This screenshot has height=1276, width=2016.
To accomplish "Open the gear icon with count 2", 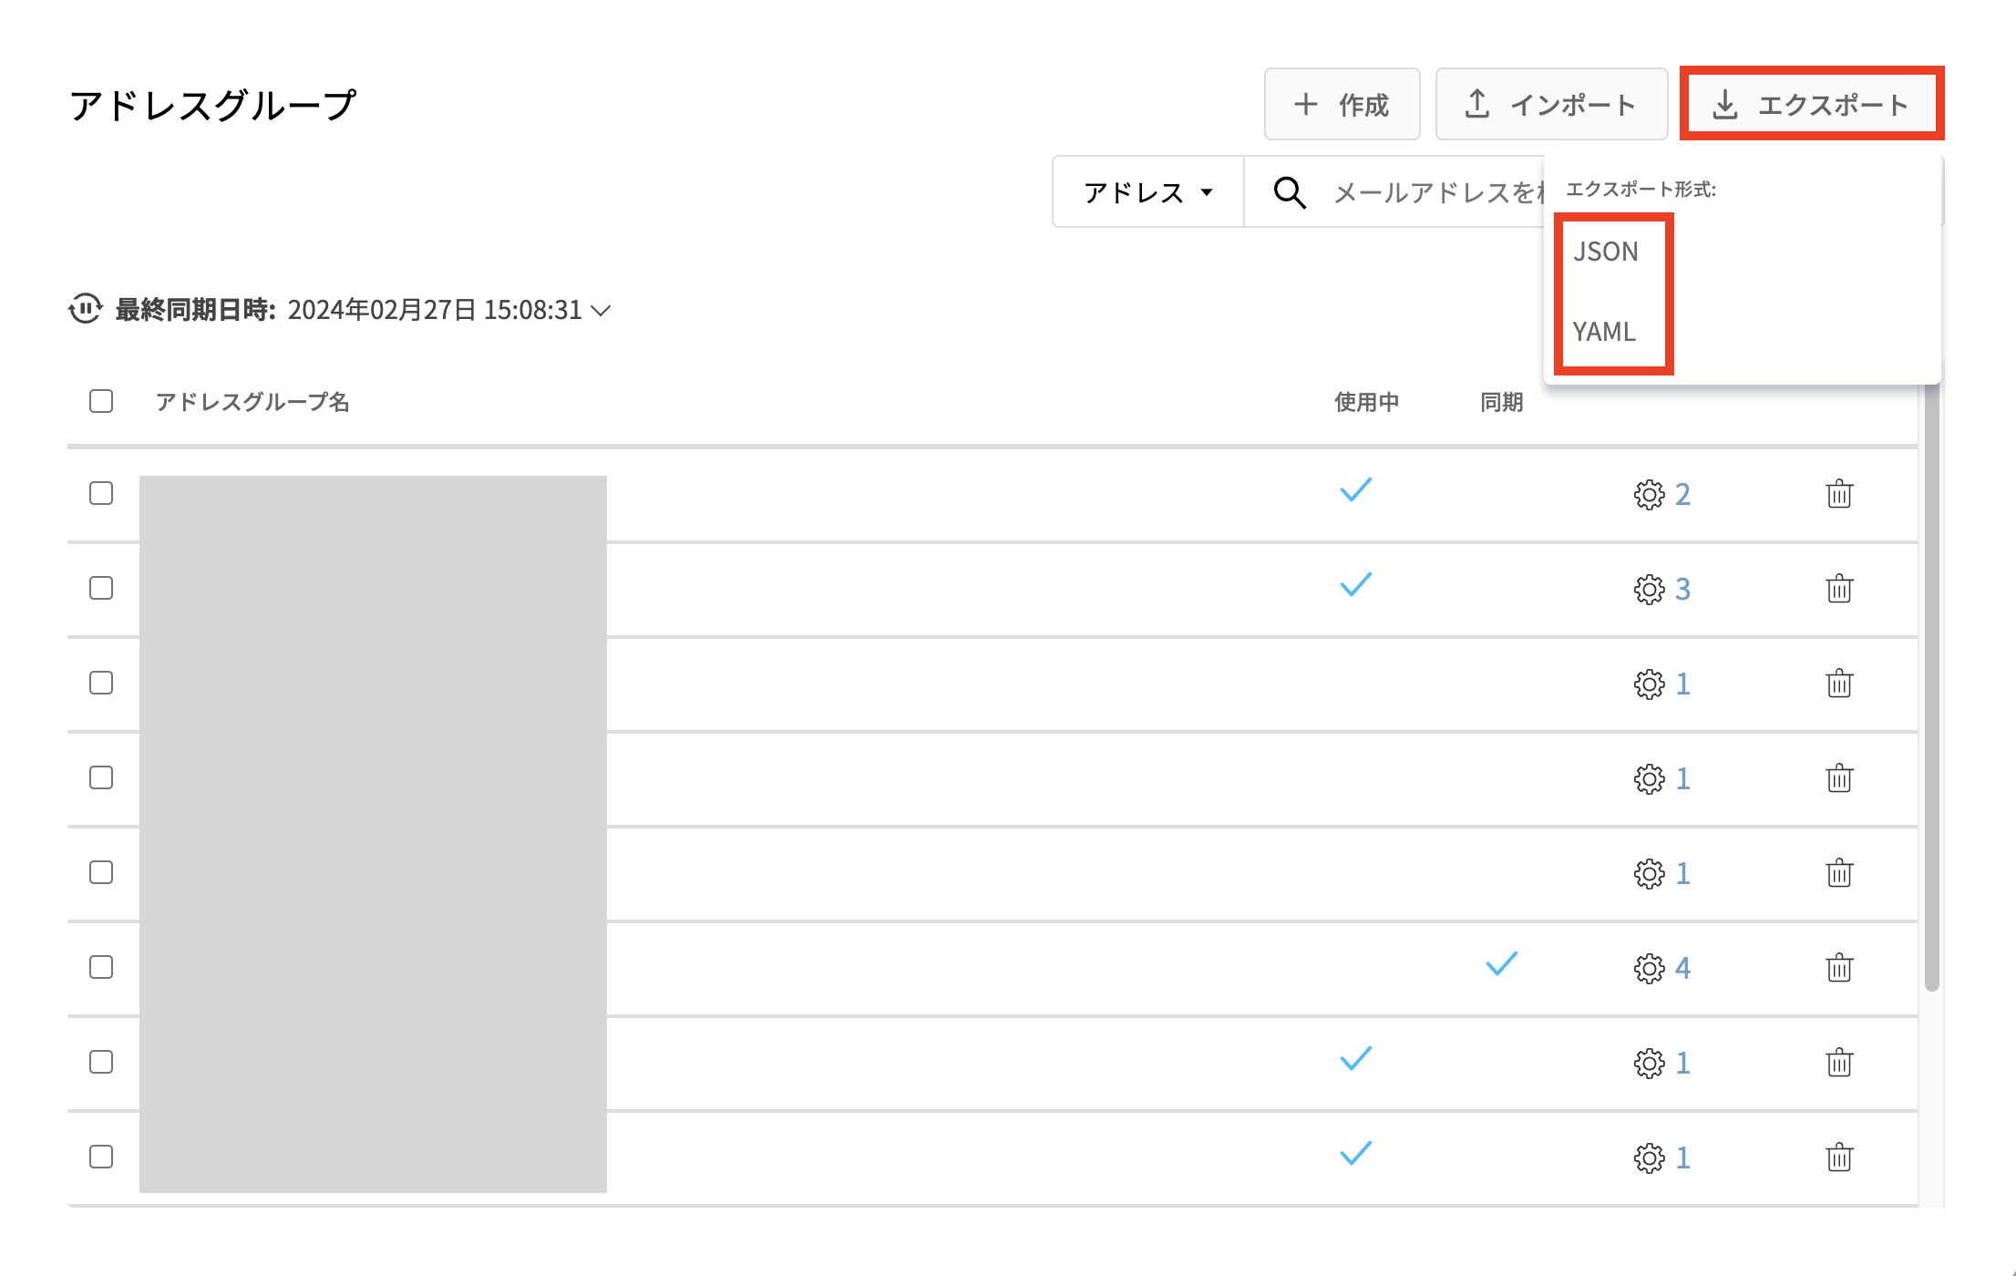I will (x=1649, y=494).
